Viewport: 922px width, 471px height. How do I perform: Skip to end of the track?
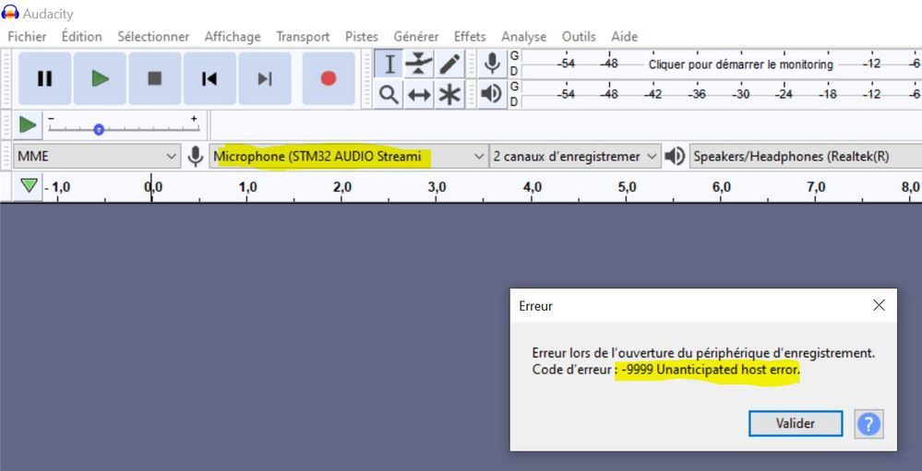[x=265, y=78]
